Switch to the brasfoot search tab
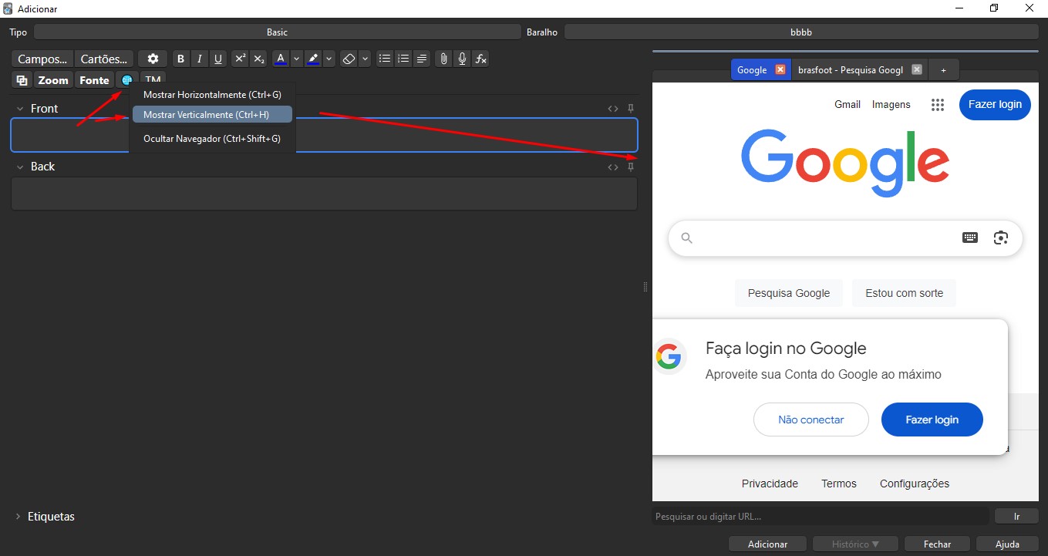 pos(850,69)
